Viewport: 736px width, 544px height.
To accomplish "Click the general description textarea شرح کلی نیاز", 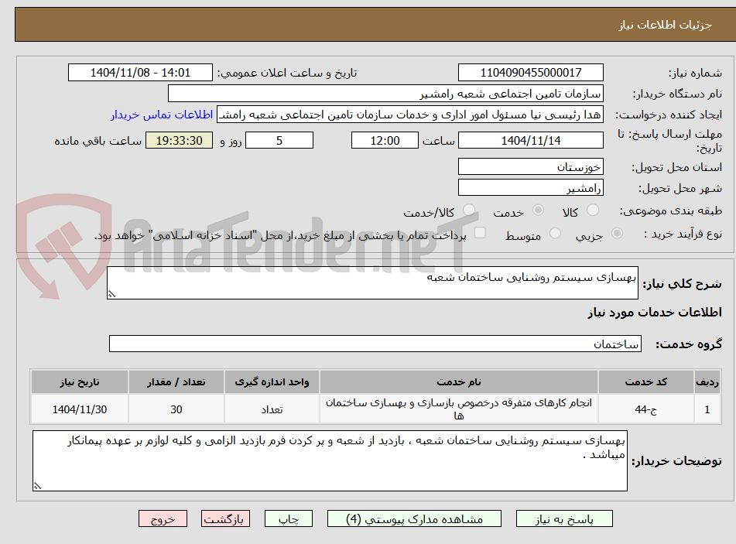I will pos(372,283).
